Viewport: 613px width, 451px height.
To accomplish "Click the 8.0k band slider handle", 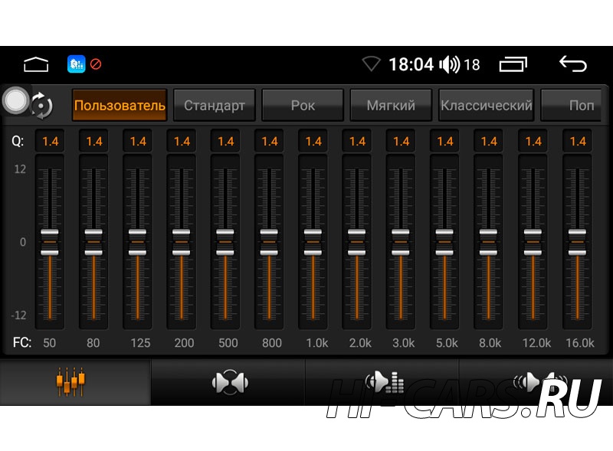I will [488, 242].
